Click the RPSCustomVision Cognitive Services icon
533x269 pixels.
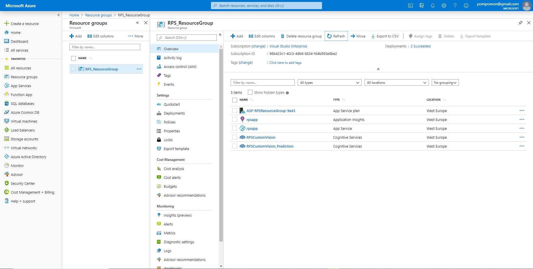[242, 137]
